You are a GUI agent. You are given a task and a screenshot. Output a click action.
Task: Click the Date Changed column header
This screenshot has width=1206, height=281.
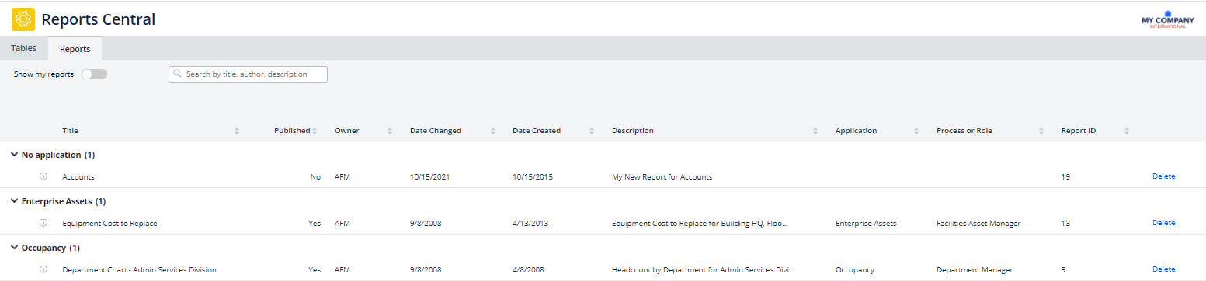[436, 131]
